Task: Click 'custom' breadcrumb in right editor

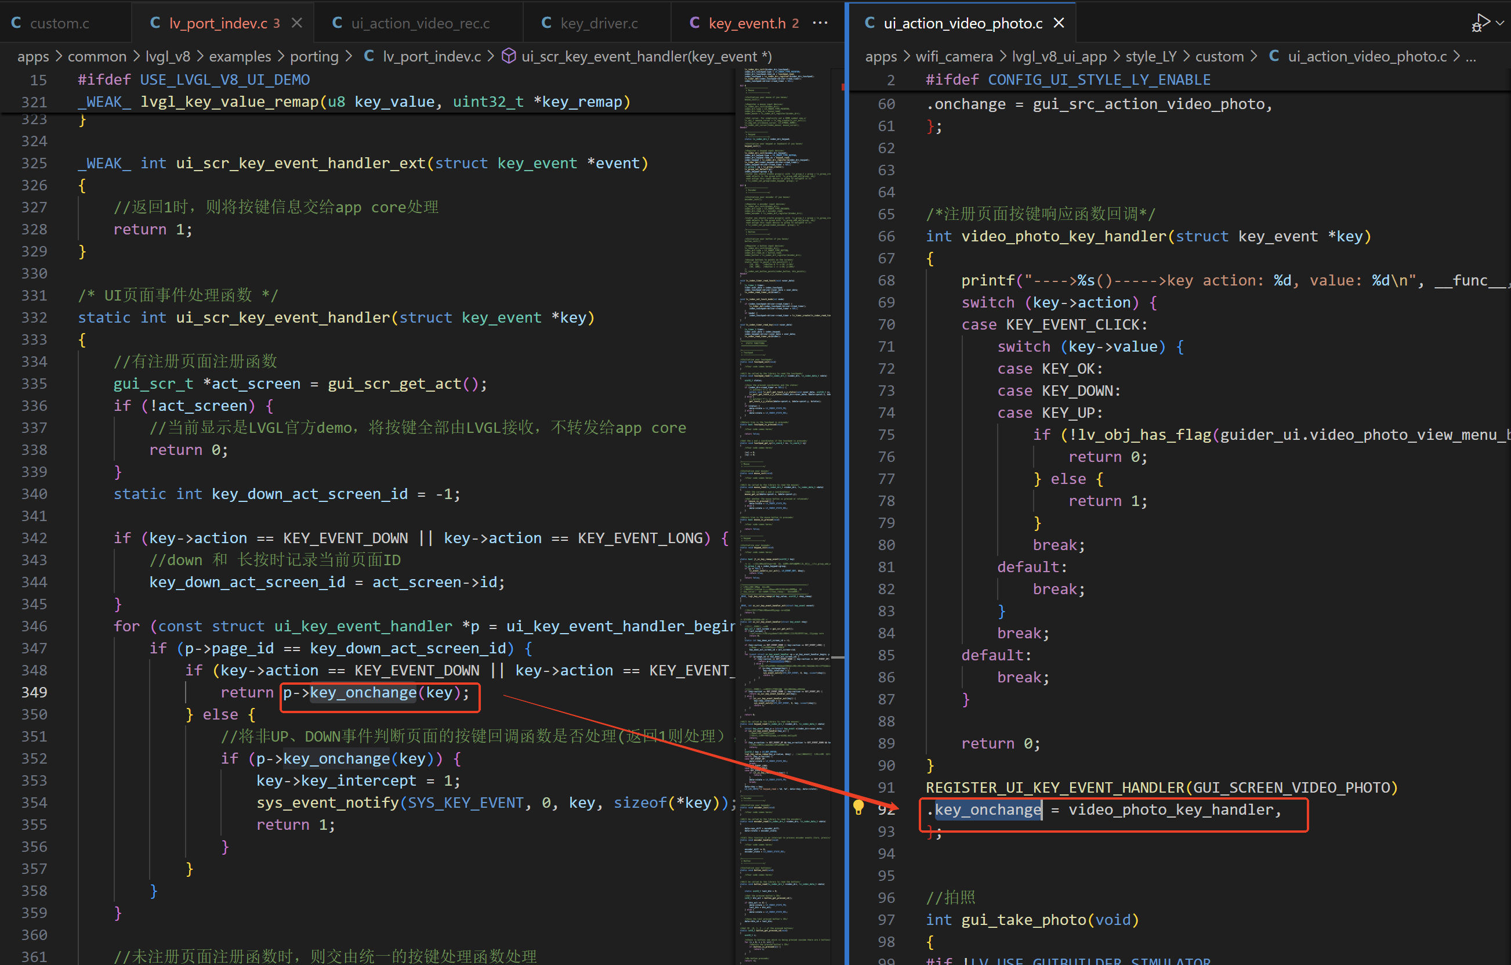Action: tap(1219, 56)
